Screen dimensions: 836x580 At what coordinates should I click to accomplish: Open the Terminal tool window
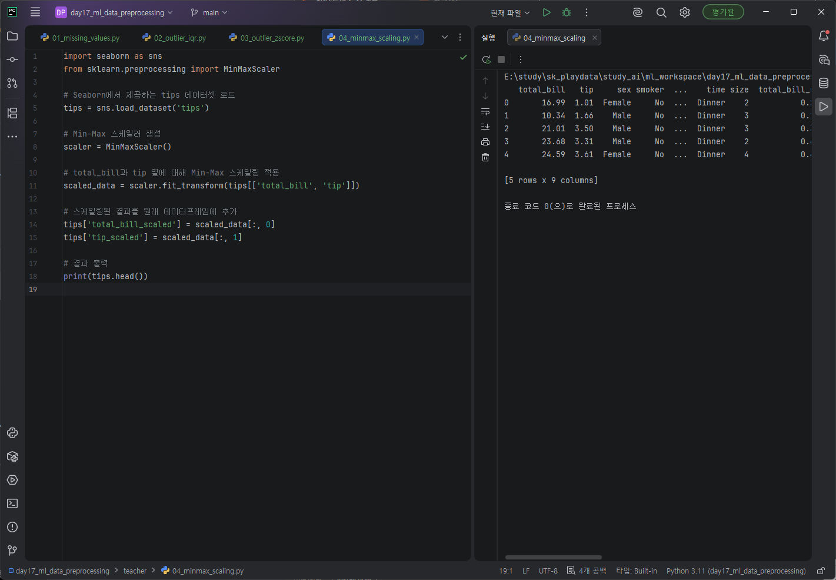pos(12,503)
